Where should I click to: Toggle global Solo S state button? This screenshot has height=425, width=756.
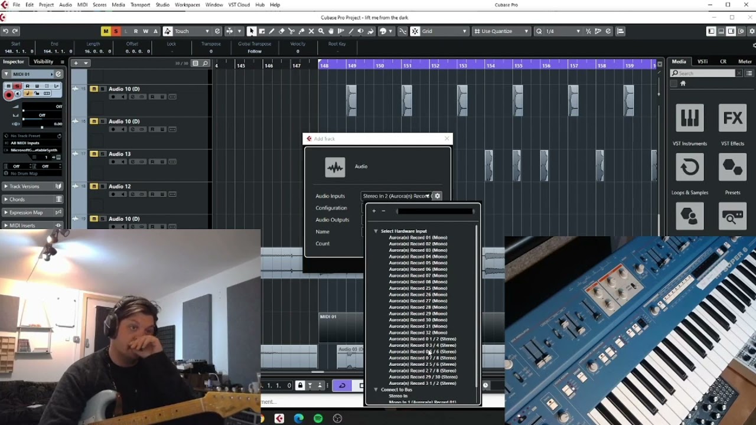pos(116,31)
